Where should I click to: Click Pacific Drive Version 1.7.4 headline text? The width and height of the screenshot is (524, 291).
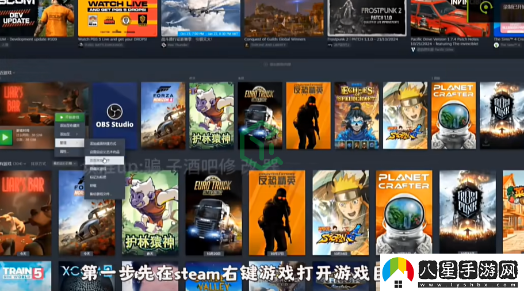[445, 41]
